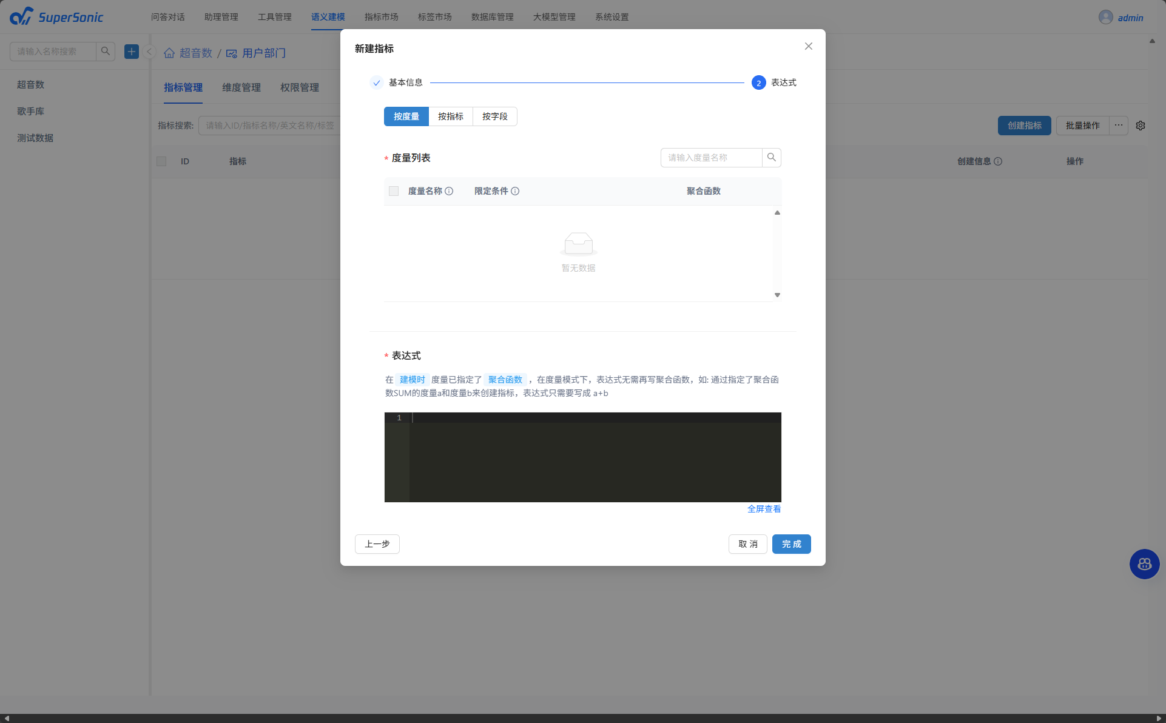Open the 工具管理 menu

(275, 17)
